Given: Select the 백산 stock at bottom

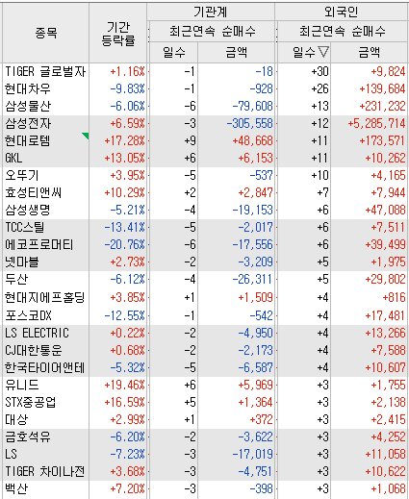Looking at the screenshot, I should tap(16, 488).
